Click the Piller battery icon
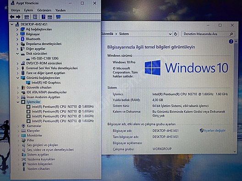242x181 pixels. pos(23,140)
